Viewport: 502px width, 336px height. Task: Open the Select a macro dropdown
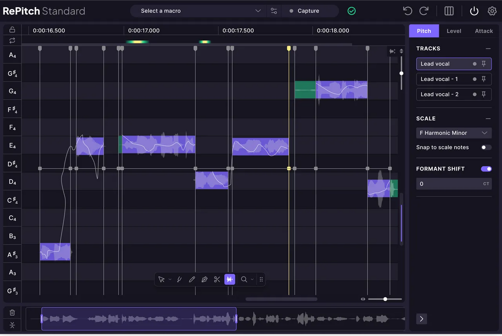coord(197,10)
